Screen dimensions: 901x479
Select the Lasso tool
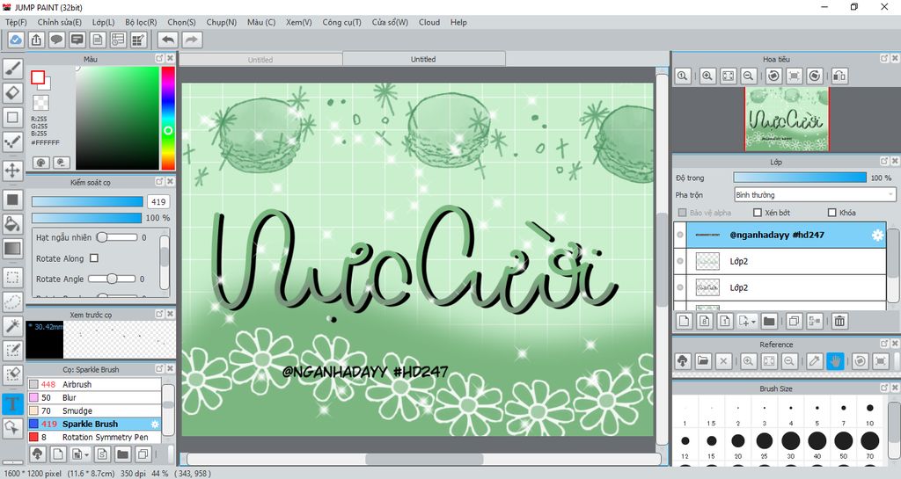pos(12,301)
